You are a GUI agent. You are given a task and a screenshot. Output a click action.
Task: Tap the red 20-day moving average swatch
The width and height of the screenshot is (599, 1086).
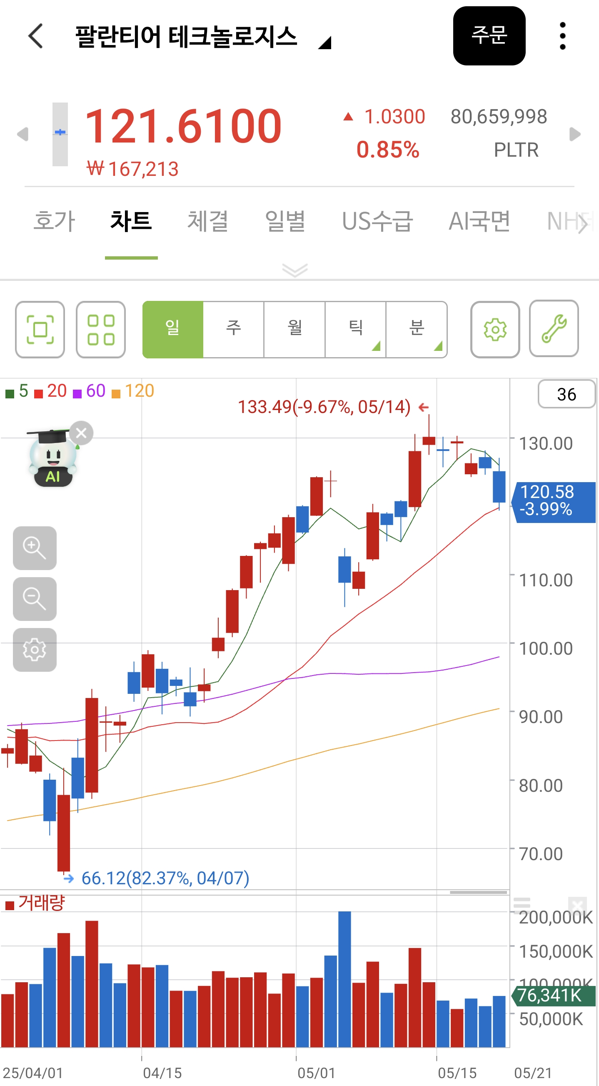[x=39, y=394]
